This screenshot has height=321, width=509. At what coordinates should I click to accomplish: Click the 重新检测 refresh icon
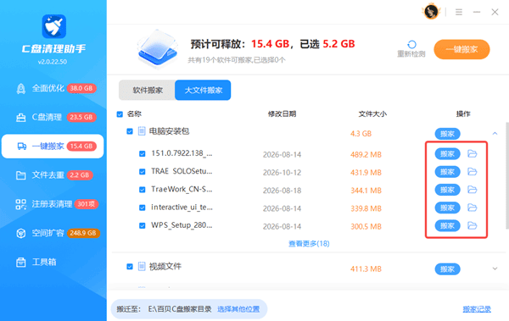(411, 44)
